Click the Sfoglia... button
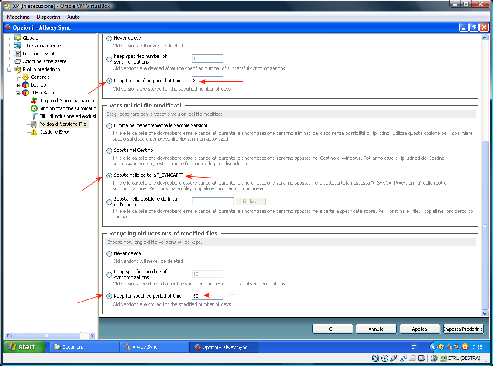The width and height of the screenshot is (493, 366). click(250, 201)
